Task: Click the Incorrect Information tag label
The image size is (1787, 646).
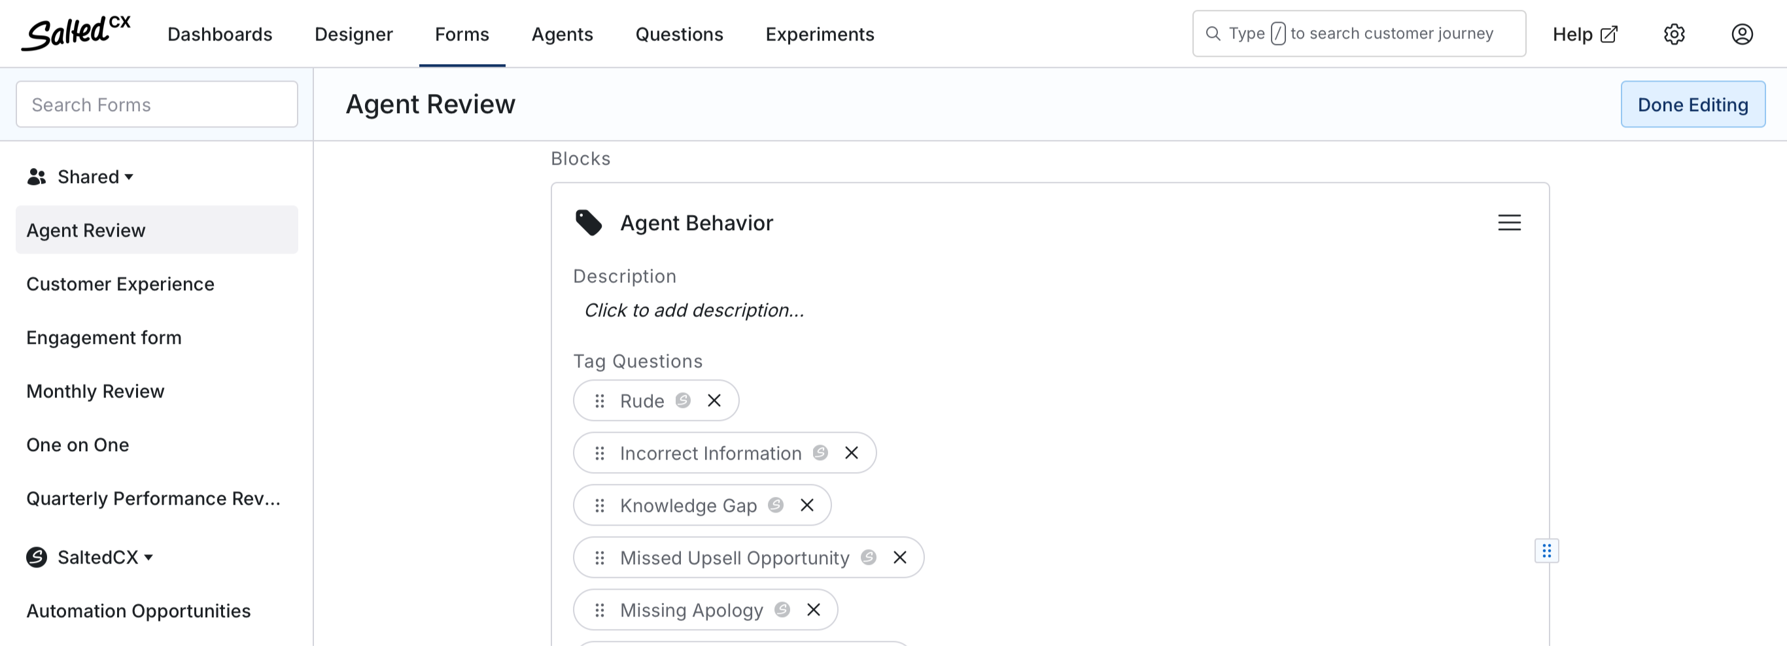Action: coord(710,452)
